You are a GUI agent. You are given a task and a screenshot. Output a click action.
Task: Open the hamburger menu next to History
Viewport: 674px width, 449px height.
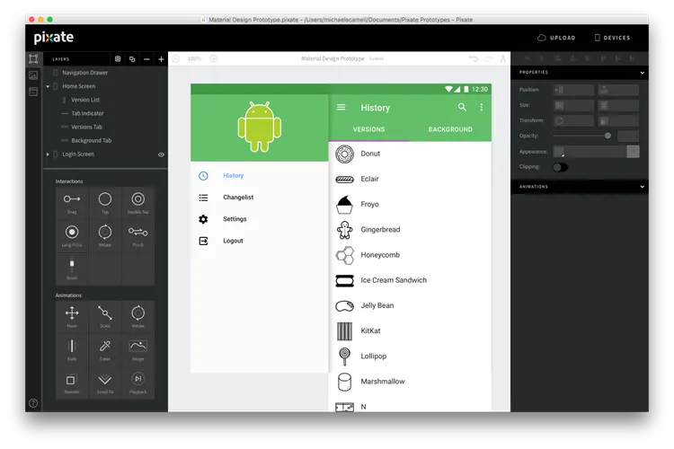point(341,107)
